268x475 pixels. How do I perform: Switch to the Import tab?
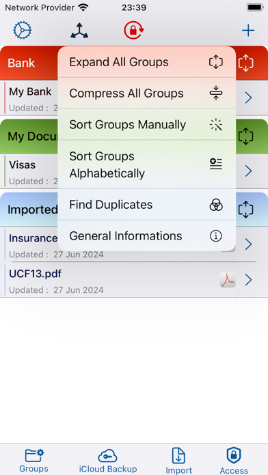point(178,461)
